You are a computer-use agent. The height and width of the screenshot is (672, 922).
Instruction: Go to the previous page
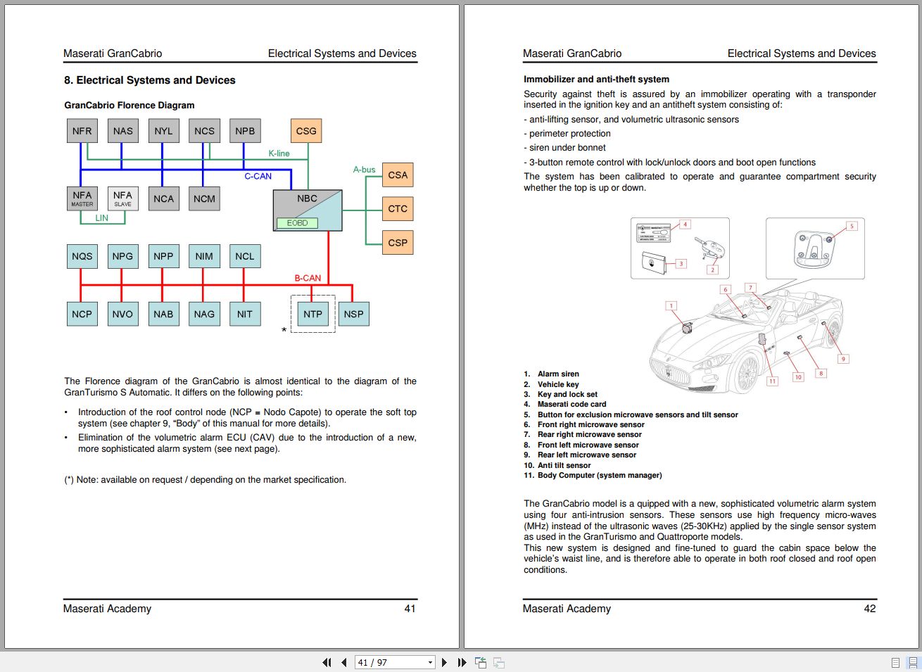click(x=343, y=662)
